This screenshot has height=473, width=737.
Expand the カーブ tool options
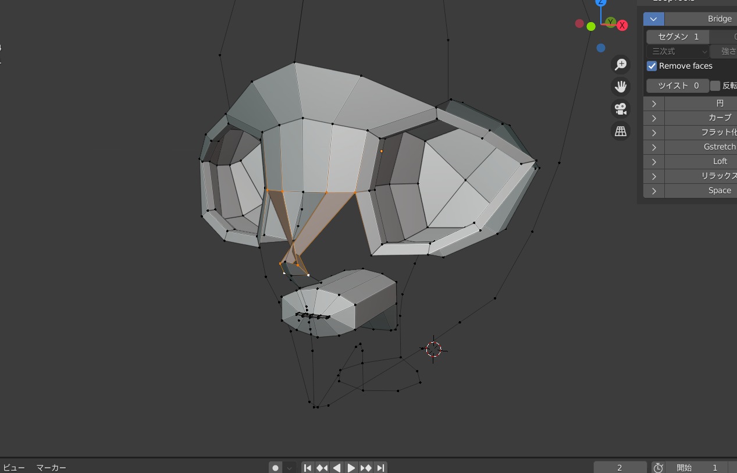click(x=654, y=118)
